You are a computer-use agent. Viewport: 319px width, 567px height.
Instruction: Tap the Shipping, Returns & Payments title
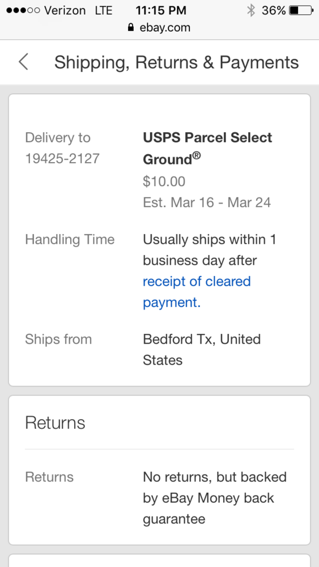click(x=176, y=62)
